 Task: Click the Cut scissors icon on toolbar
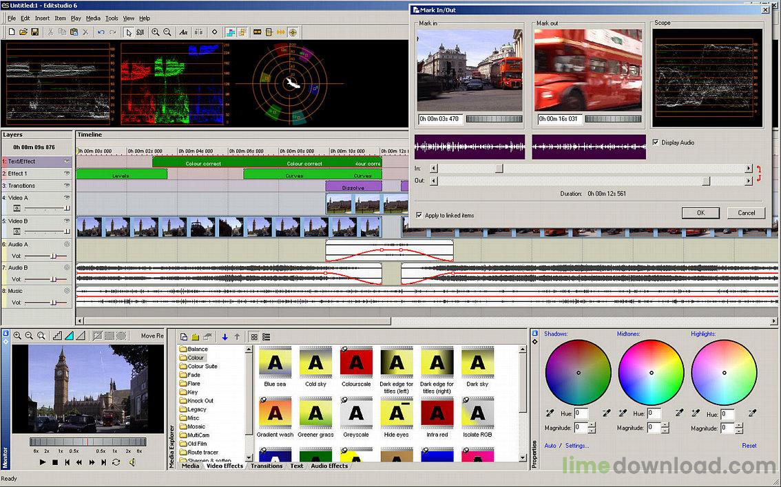pos(50,32)
